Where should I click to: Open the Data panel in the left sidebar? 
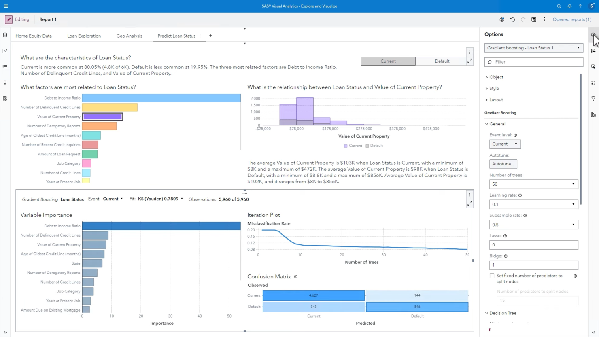click(5, 35)
